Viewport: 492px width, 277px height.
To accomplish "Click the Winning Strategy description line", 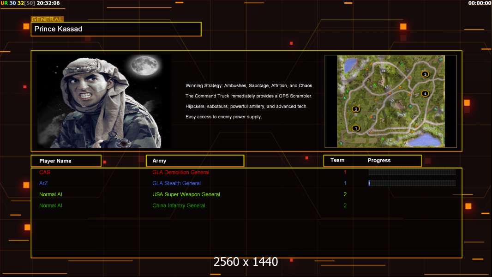I will [x=248, y=86].
